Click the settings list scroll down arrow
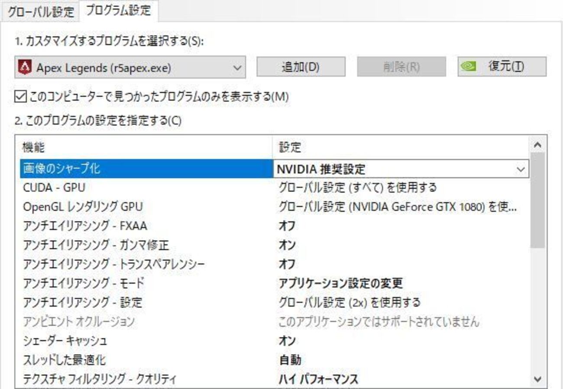 [x=538, y=379]
